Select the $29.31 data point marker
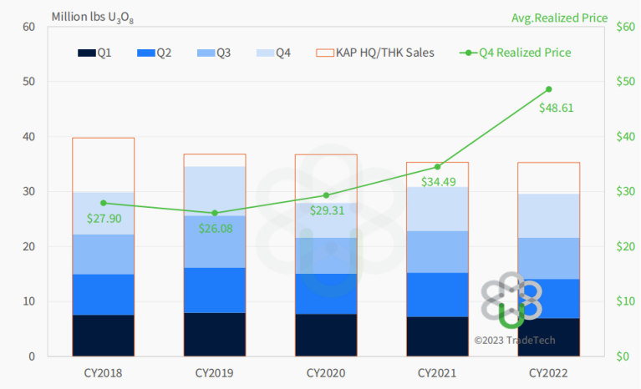The image size is (641, 389). tap(326, 195)
